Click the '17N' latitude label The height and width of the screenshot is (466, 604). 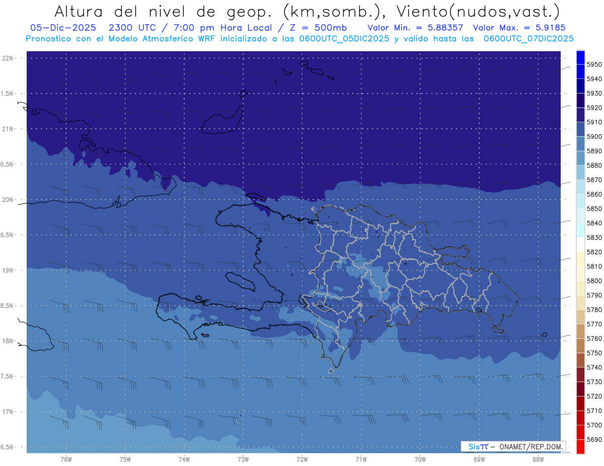[9, 412]
